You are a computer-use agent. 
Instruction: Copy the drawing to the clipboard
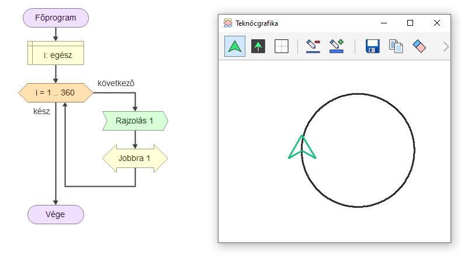[396, 46]
